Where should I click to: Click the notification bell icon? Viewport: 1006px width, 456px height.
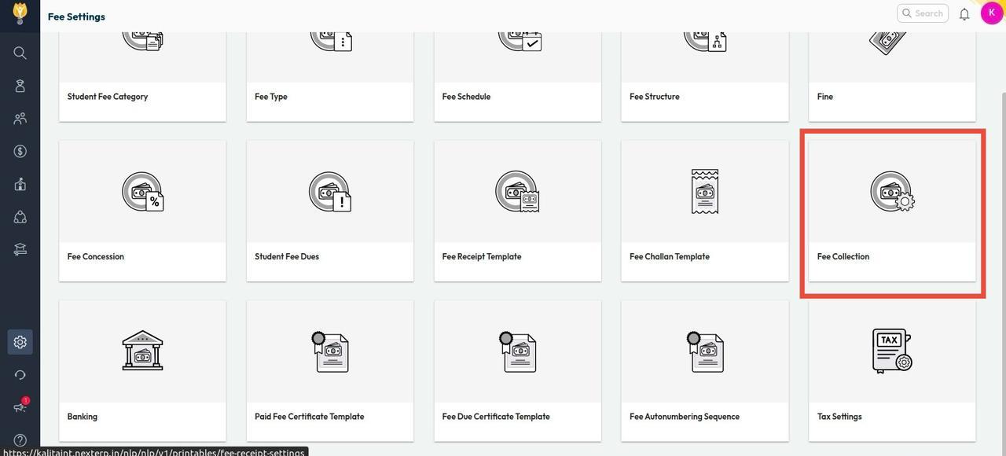pos(964,13)
